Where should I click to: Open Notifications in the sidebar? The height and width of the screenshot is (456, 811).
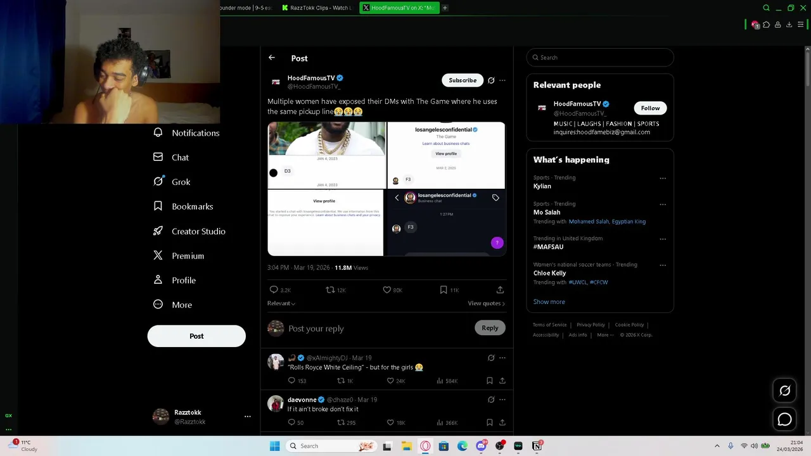186,133
